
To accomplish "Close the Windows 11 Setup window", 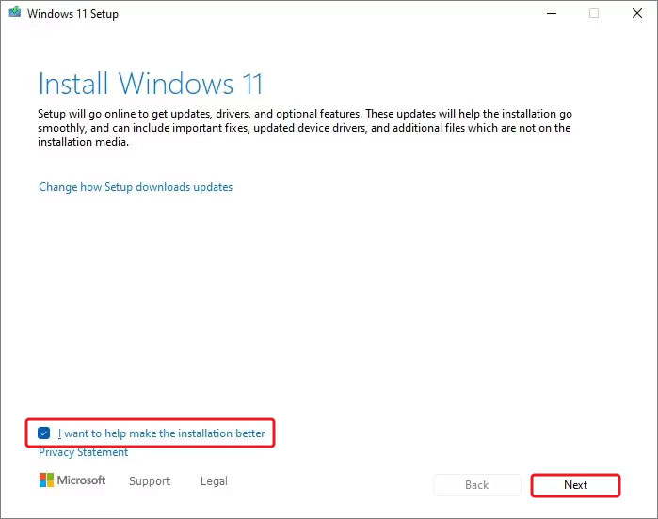I will click(x=637, y=13).
